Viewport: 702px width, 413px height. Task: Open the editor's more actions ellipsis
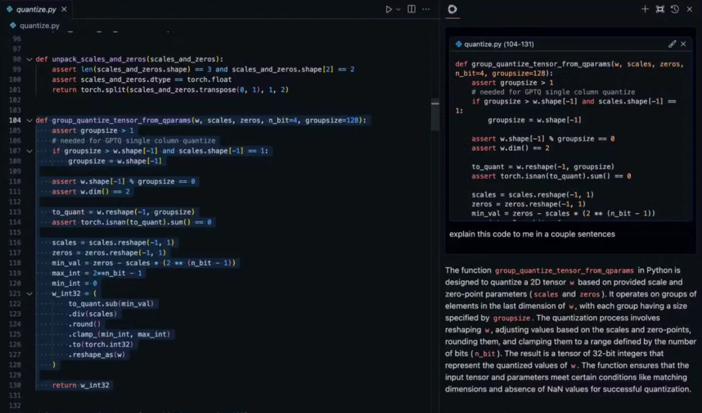[x=426, y=9]
